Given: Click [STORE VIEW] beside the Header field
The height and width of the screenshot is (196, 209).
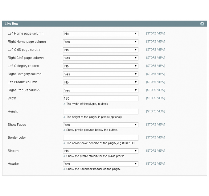Looking at the screenshot, I should 156,163.
